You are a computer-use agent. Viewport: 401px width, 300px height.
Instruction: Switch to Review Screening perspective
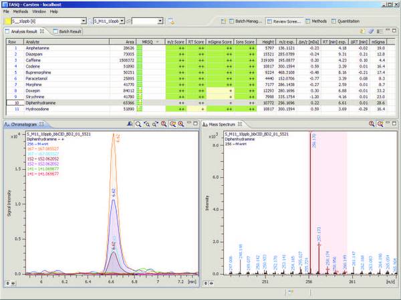[x=284, y=21]
